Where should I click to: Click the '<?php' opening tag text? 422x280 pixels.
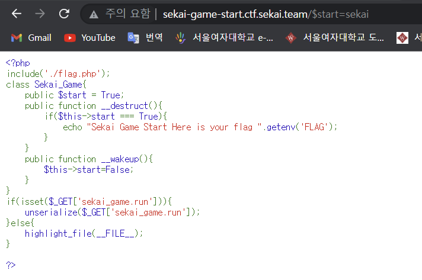(x=18, y=63)
